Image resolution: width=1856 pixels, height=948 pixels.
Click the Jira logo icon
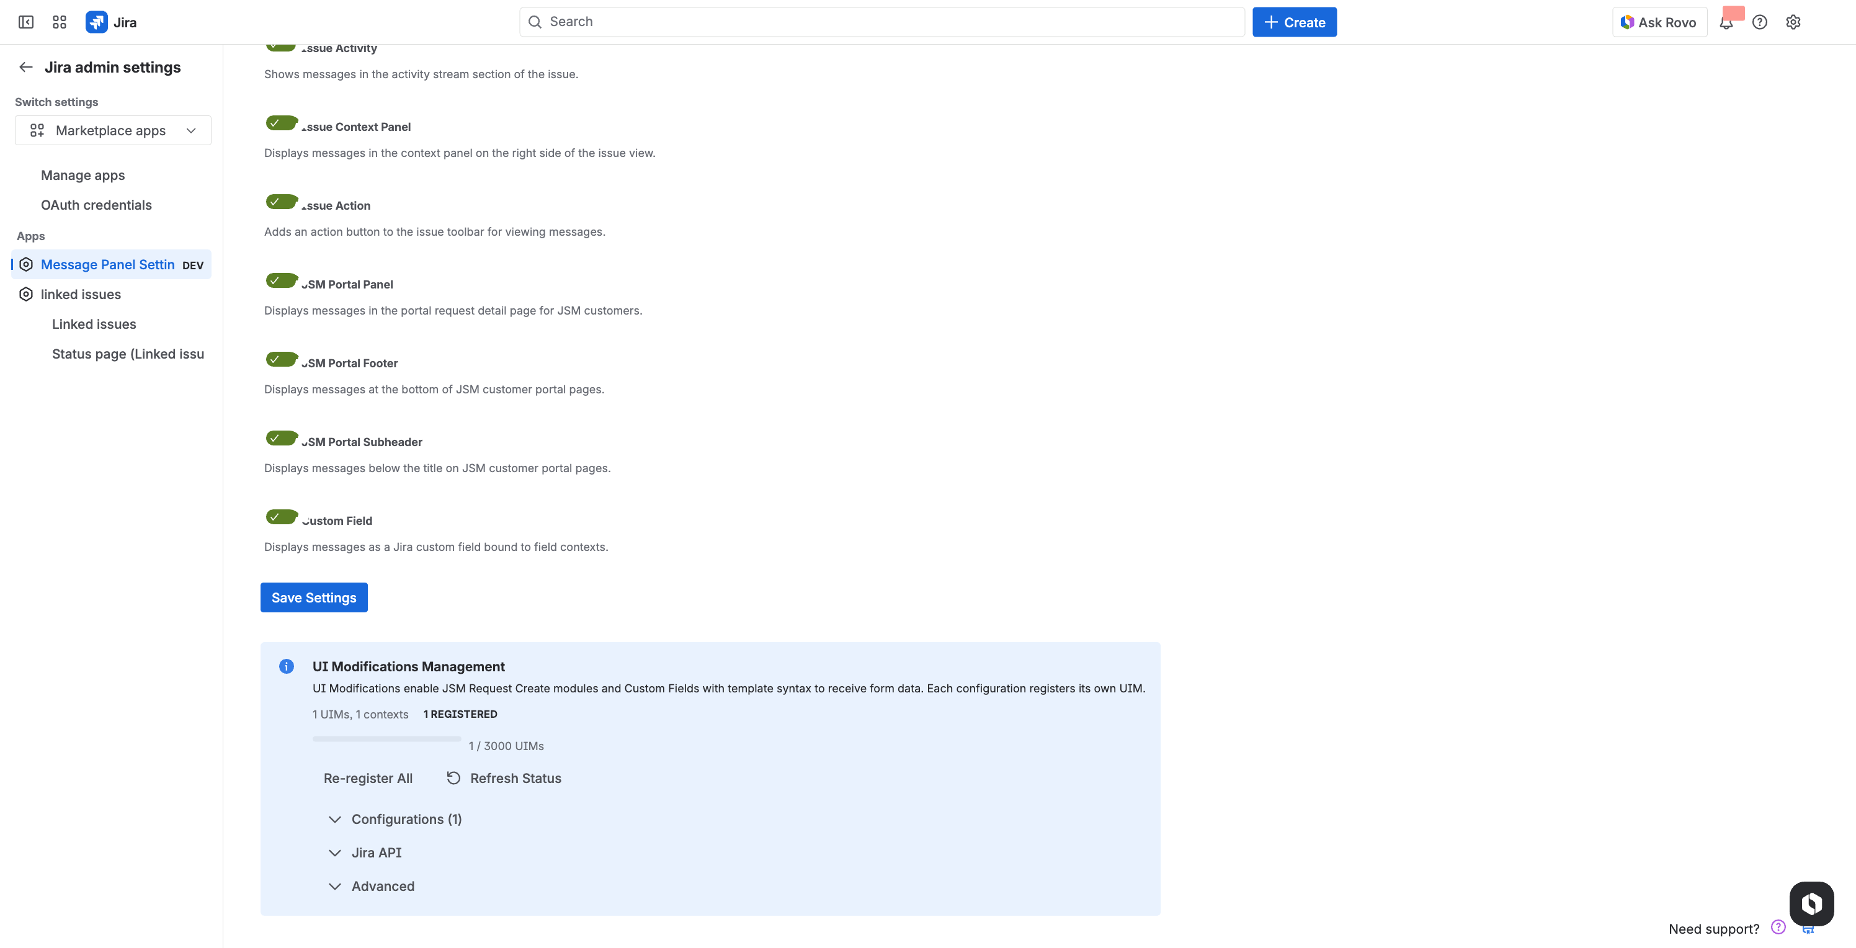click(96, 22)
